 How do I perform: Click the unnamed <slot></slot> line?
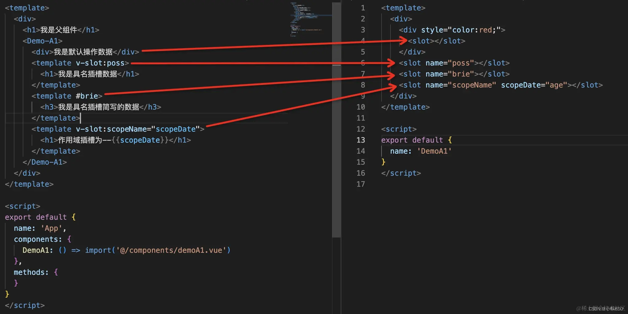pyautogui.click(x=436, y=41)
